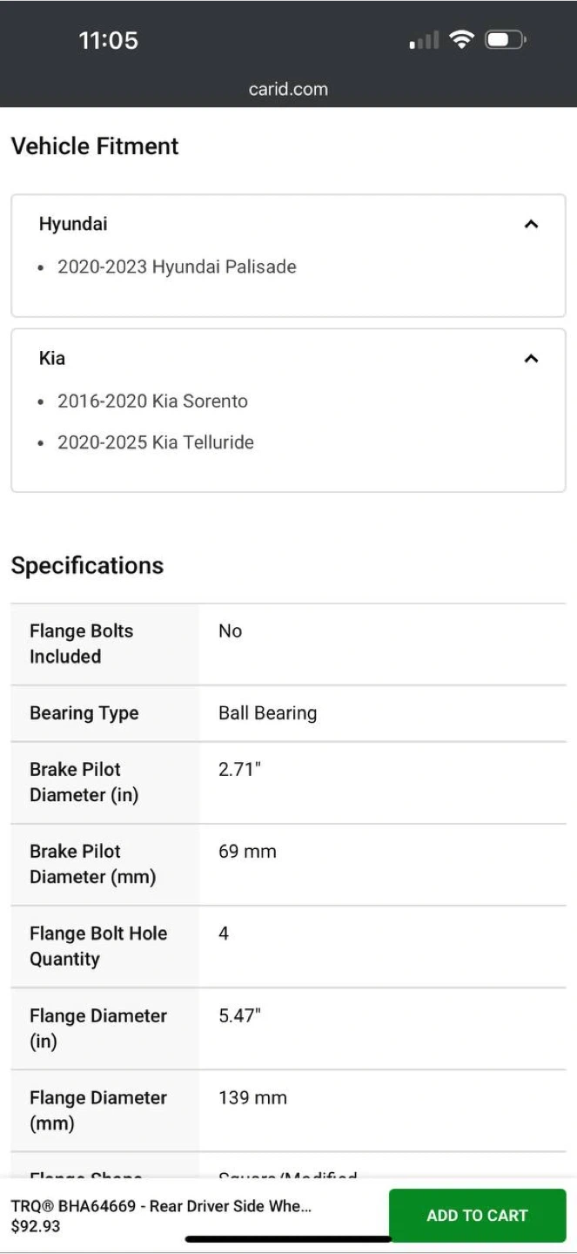The width and height of the screenshot is (577, 1254).
Task: Tap the green Add to Cart button
Action: click(477, 1215)
